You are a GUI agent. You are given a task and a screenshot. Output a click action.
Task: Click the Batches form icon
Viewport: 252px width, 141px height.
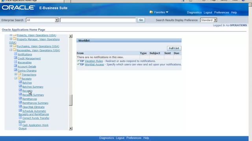coord(20,82)
